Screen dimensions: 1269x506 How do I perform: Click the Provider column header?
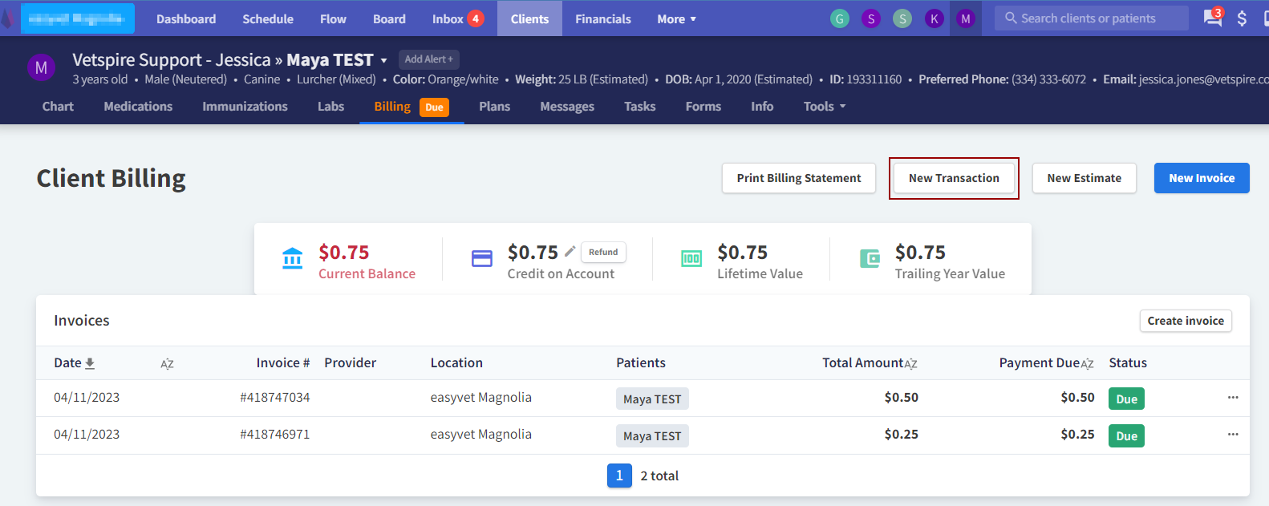[x=350, y=363]
